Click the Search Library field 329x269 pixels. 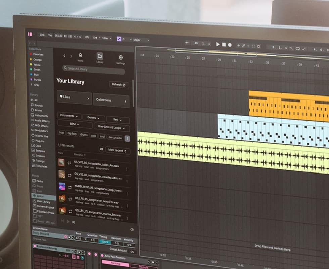click(x=94, y=70)
